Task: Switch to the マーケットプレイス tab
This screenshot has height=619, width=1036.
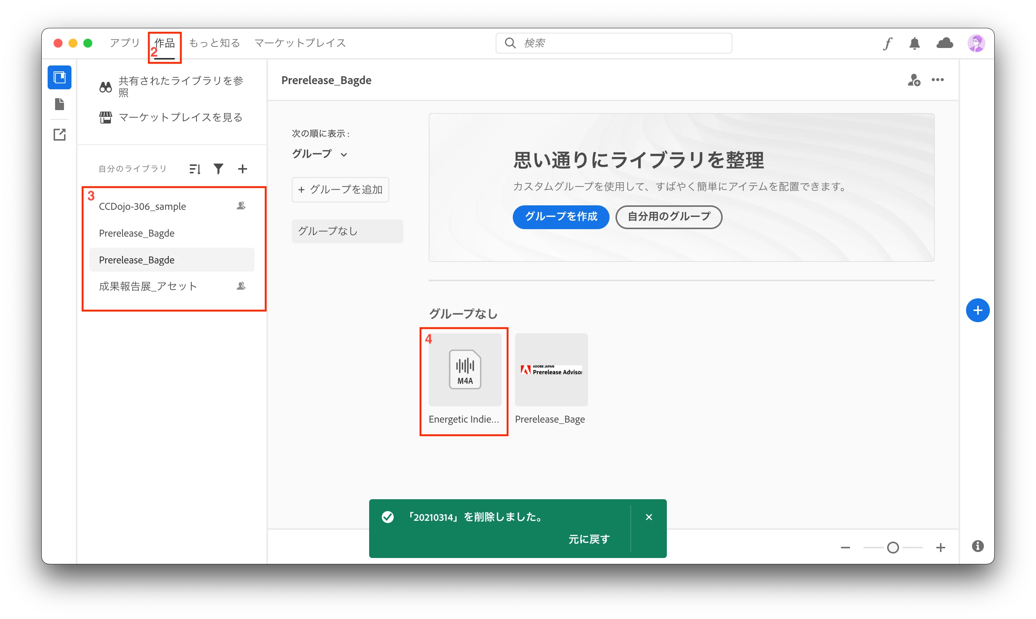Action: pos(300,43)
